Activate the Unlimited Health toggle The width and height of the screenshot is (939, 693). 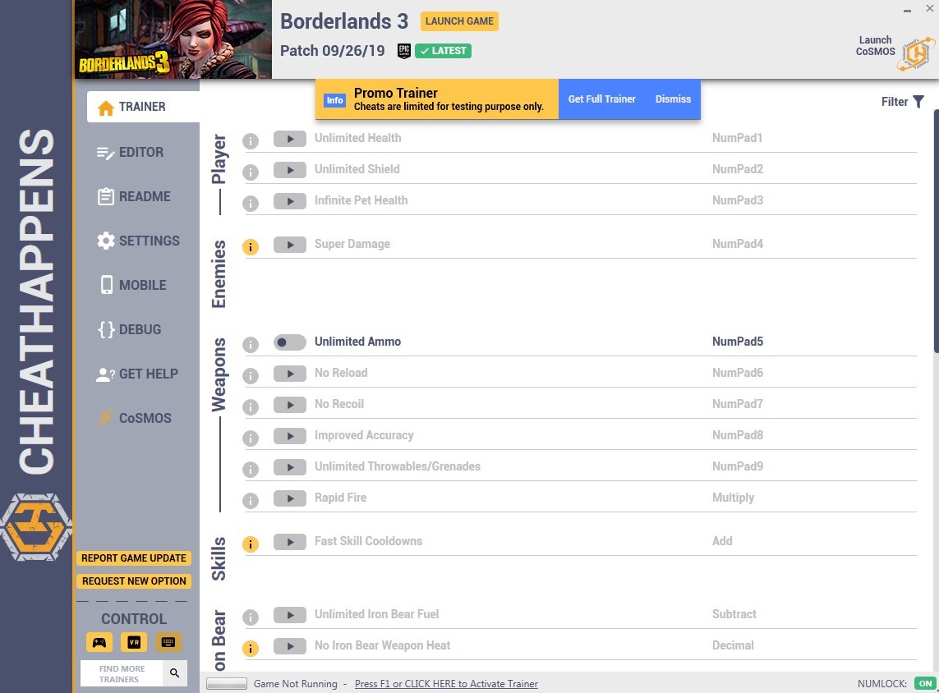pos(290,139)
